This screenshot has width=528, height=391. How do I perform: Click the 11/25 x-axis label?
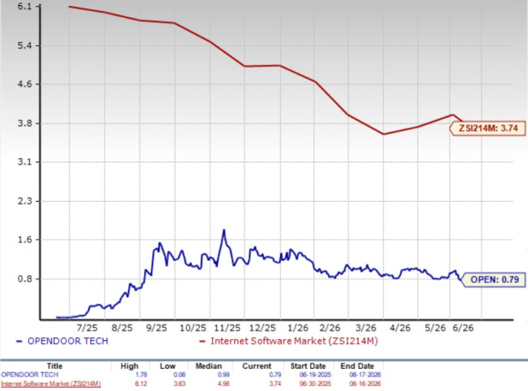pos(227,328)
